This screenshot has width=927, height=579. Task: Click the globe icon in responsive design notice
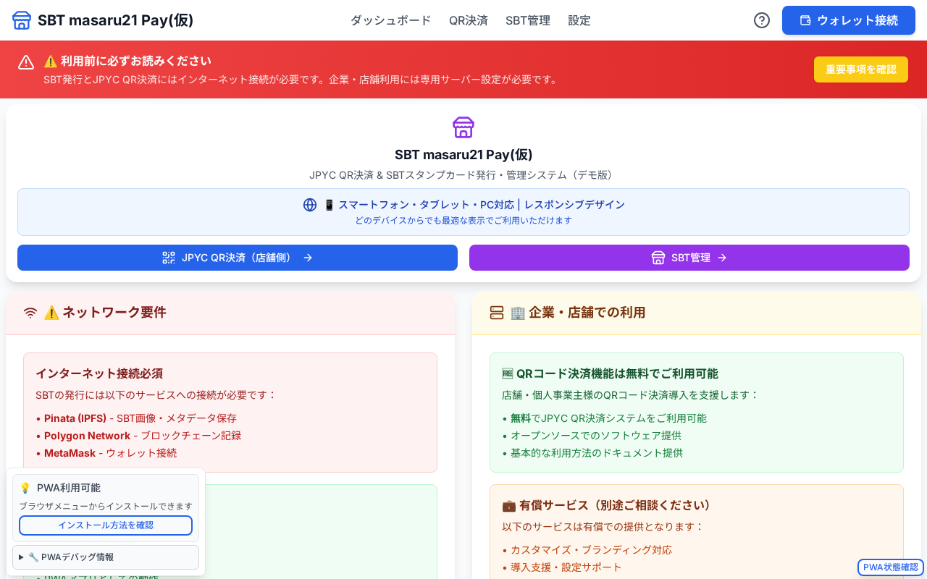(x=310, y=205)
